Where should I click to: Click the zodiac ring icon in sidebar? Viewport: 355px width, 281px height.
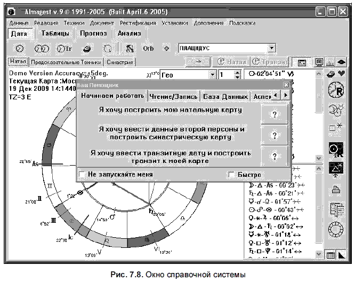coord(336,229)
